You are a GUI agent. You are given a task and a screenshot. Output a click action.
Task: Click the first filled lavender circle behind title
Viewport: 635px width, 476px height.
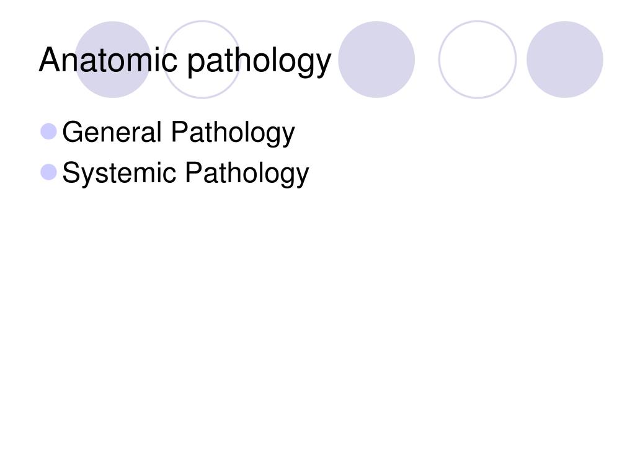113,59
